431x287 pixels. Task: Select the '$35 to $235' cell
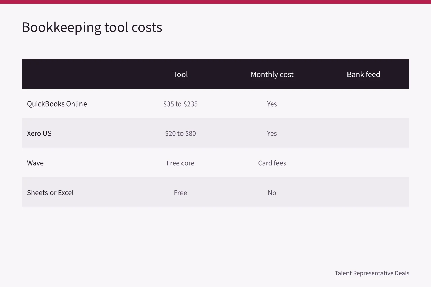pos(180,104)
